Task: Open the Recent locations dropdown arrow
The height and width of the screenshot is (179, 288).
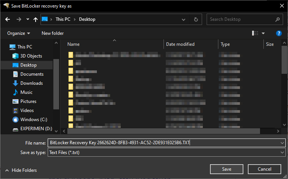Action: pyautogui.click(x=28, y=19)
